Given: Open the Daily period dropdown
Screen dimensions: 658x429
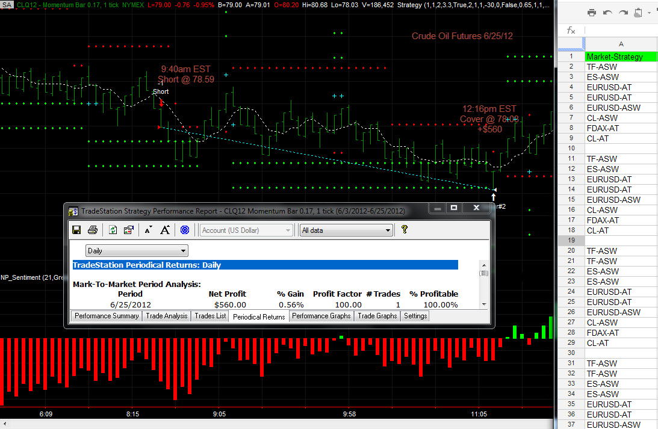Looking at the screenshot, I should click(137, 251).
